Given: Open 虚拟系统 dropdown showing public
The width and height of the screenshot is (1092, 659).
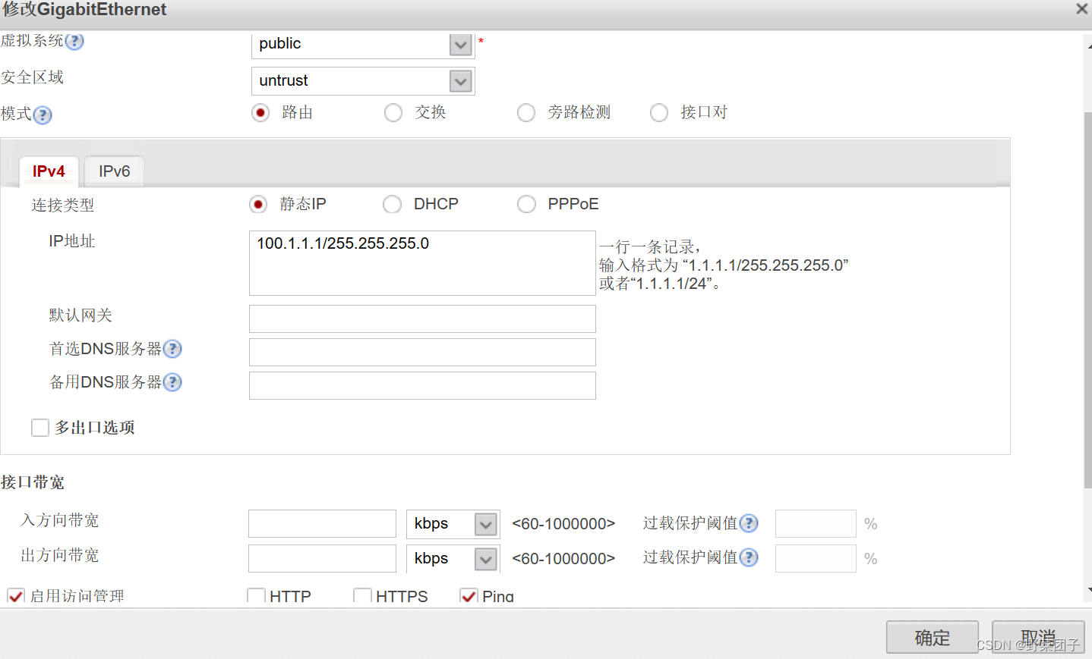Looking at the screenshot, I should click(x=363, y=44).
